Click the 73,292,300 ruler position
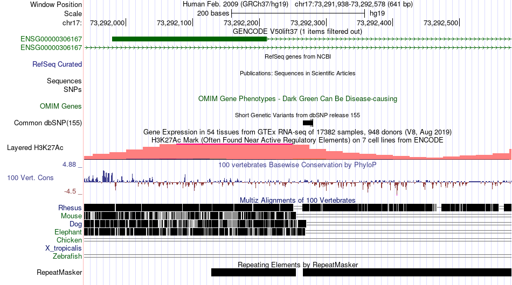Viewport: 512px width, 285px height. [x=308, y=23]
